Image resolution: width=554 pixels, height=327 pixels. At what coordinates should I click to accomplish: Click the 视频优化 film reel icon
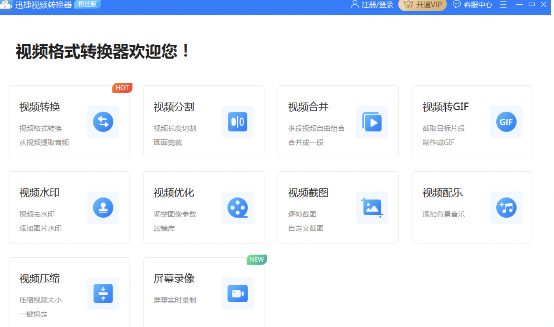[237, 207]
